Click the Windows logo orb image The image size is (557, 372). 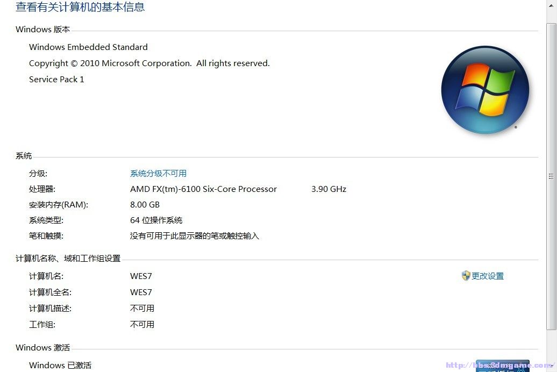click(485, 90)
